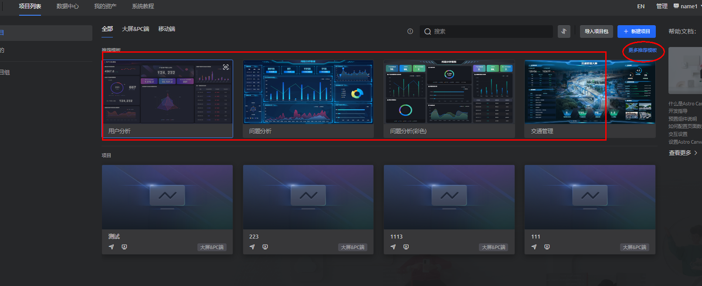Image resolution: width=702 pixels, height=286 pixels.
Task: Open the project 111 thumbnail
Action: [x=590, y=197]
